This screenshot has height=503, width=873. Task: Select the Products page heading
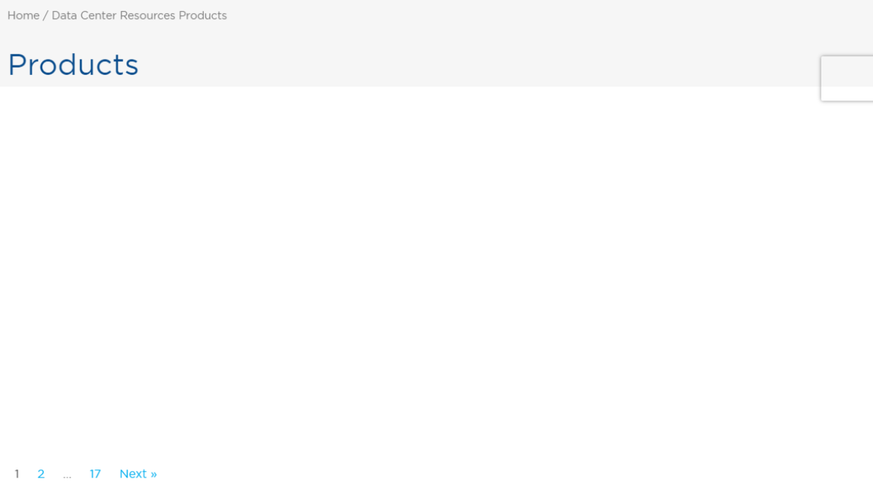pyautogui.click(x=73, y=65)
